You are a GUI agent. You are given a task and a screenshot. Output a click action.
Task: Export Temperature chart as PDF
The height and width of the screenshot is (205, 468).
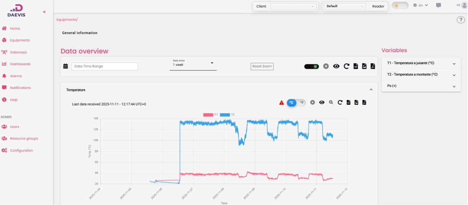364,102
